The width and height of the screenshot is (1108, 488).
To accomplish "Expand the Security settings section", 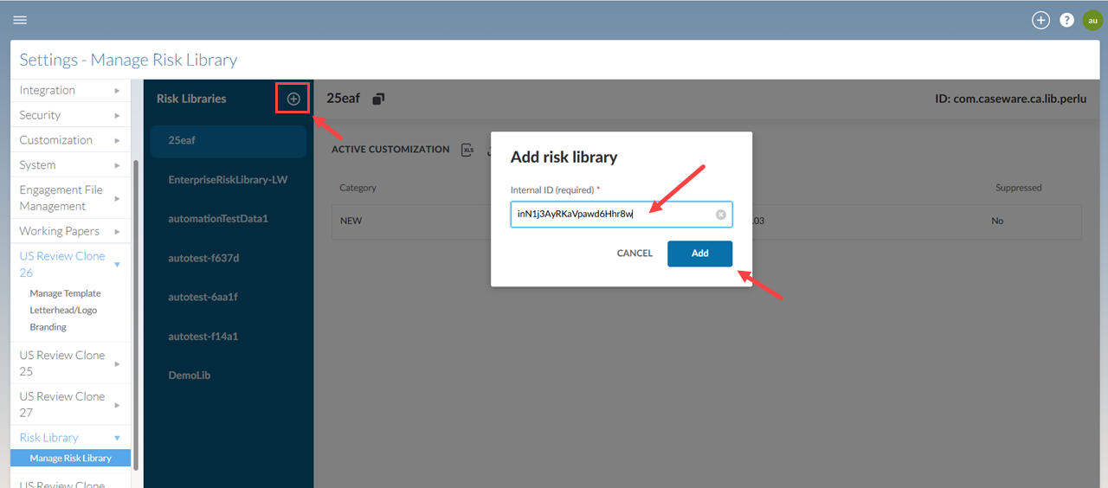I will (70, 115).
